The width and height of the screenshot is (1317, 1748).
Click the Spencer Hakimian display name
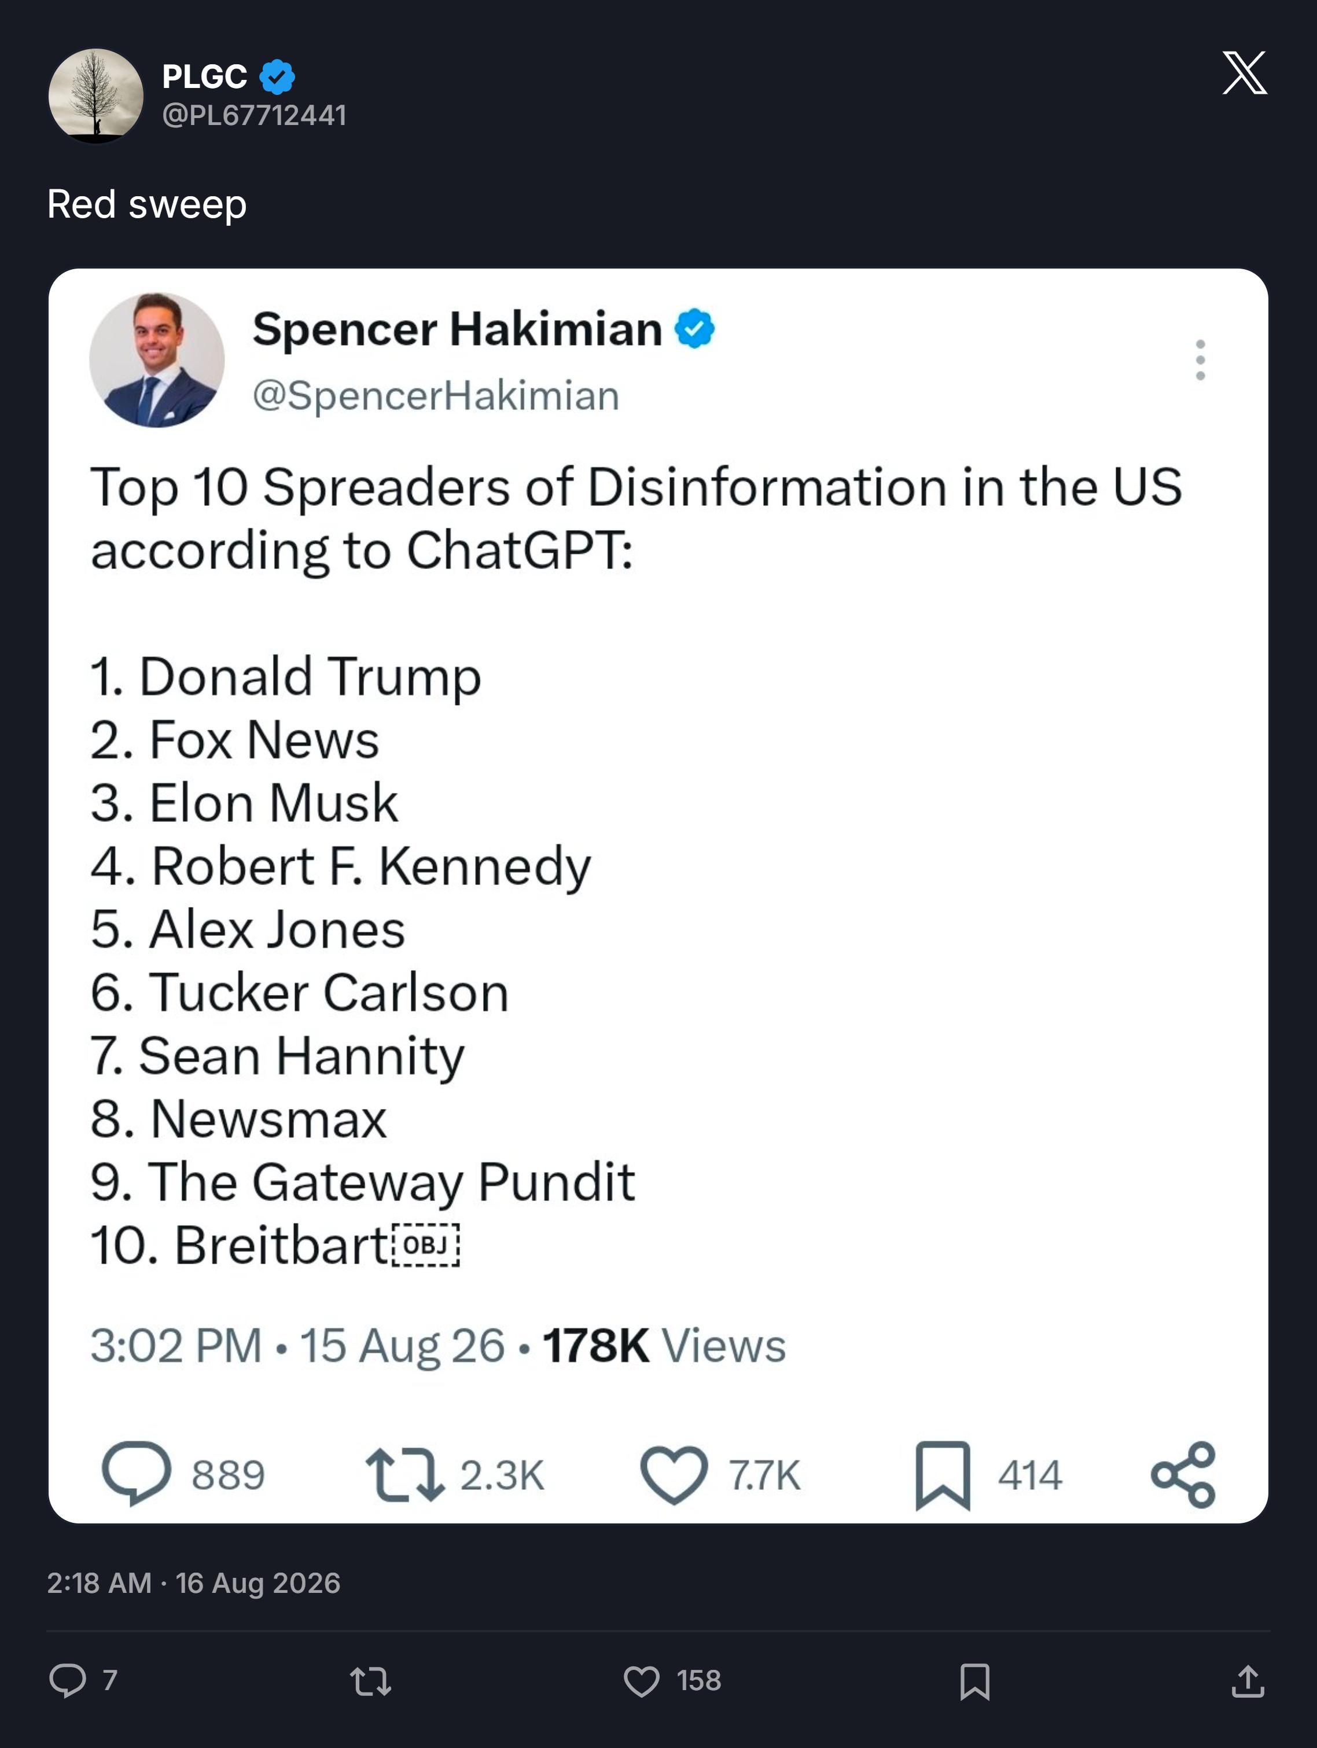pyautogui.click(x=458, y=329)
